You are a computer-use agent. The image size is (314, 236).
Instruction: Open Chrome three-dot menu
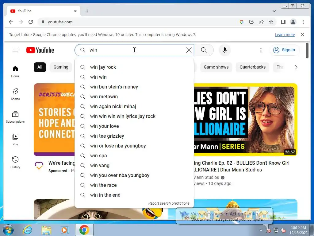tap(303, 22)
